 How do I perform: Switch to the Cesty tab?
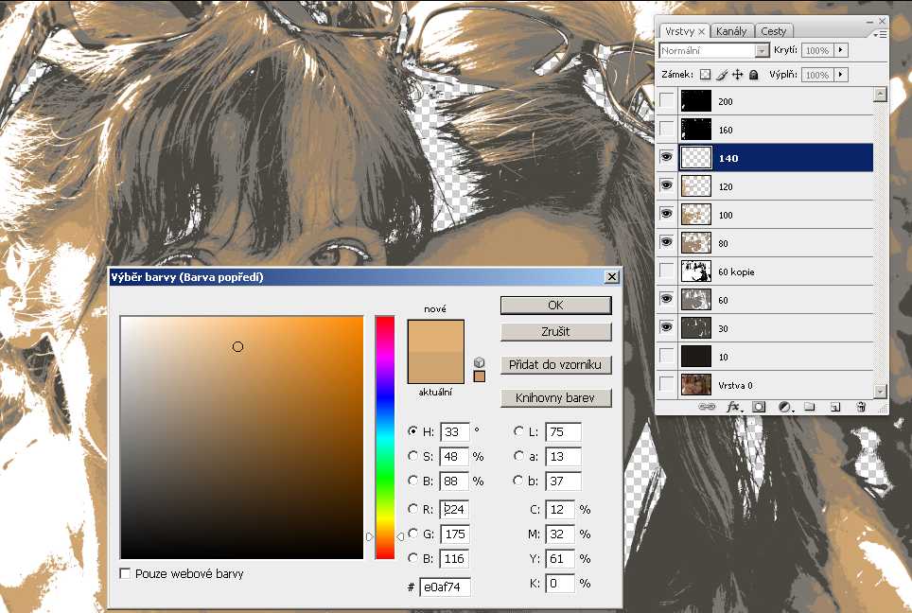(773, 31)
